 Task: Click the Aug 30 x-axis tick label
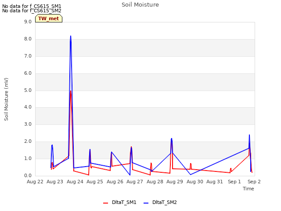pos(195,182)
